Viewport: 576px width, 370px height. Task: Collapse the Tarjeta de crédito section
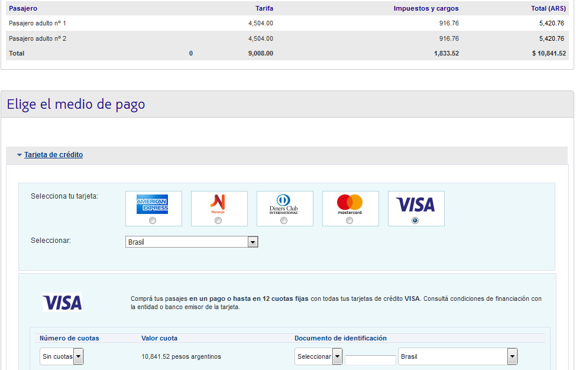click(20, 155)
